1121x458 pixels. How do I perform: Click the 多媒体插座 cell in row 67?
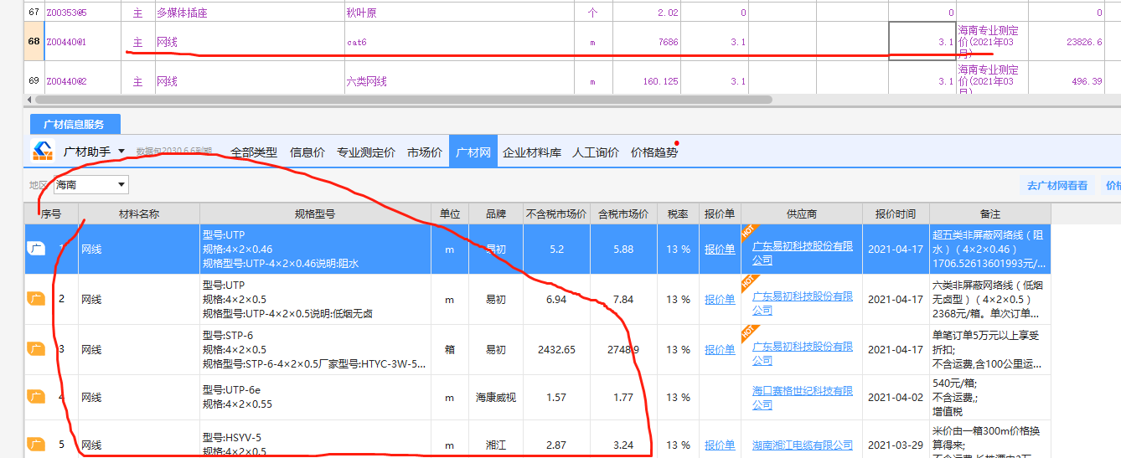point(249,13)
